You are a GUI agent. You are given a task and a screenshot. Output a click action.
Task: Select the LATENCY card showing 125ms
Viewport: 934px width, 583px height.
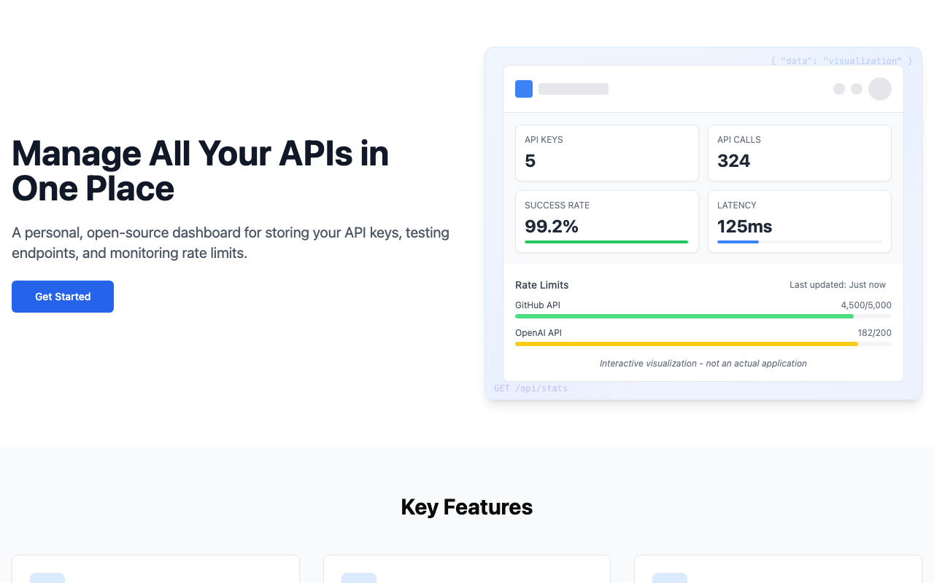coord(799,221)
